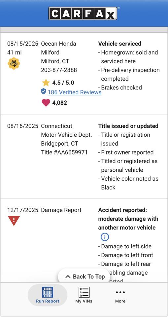Open the More three-dots menu

(x=120, y=292)
